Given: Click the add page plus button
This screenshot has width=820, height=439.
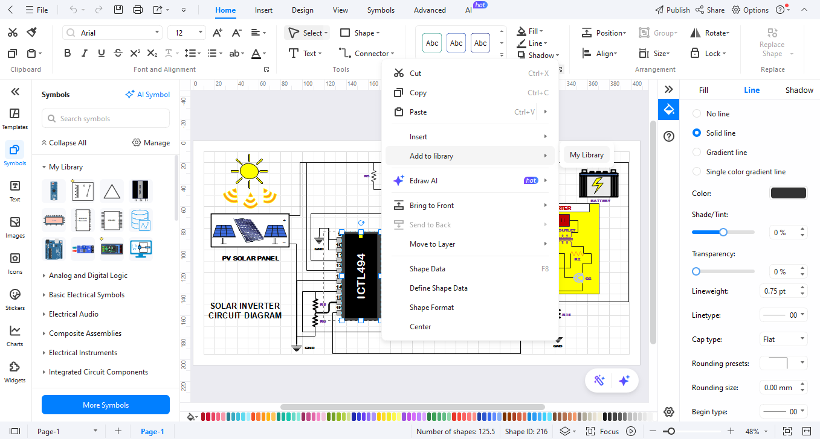Looking at the screenshot, I should coord(118,431).
